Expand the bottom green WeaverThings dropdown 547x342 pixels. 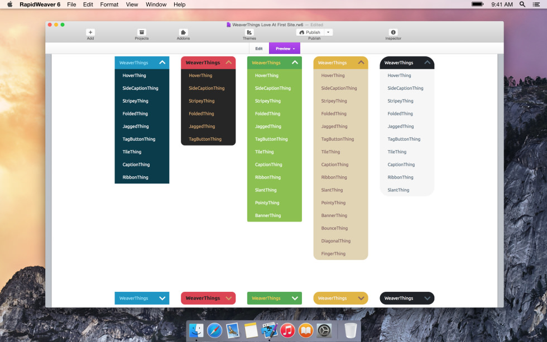pos(275,298)
